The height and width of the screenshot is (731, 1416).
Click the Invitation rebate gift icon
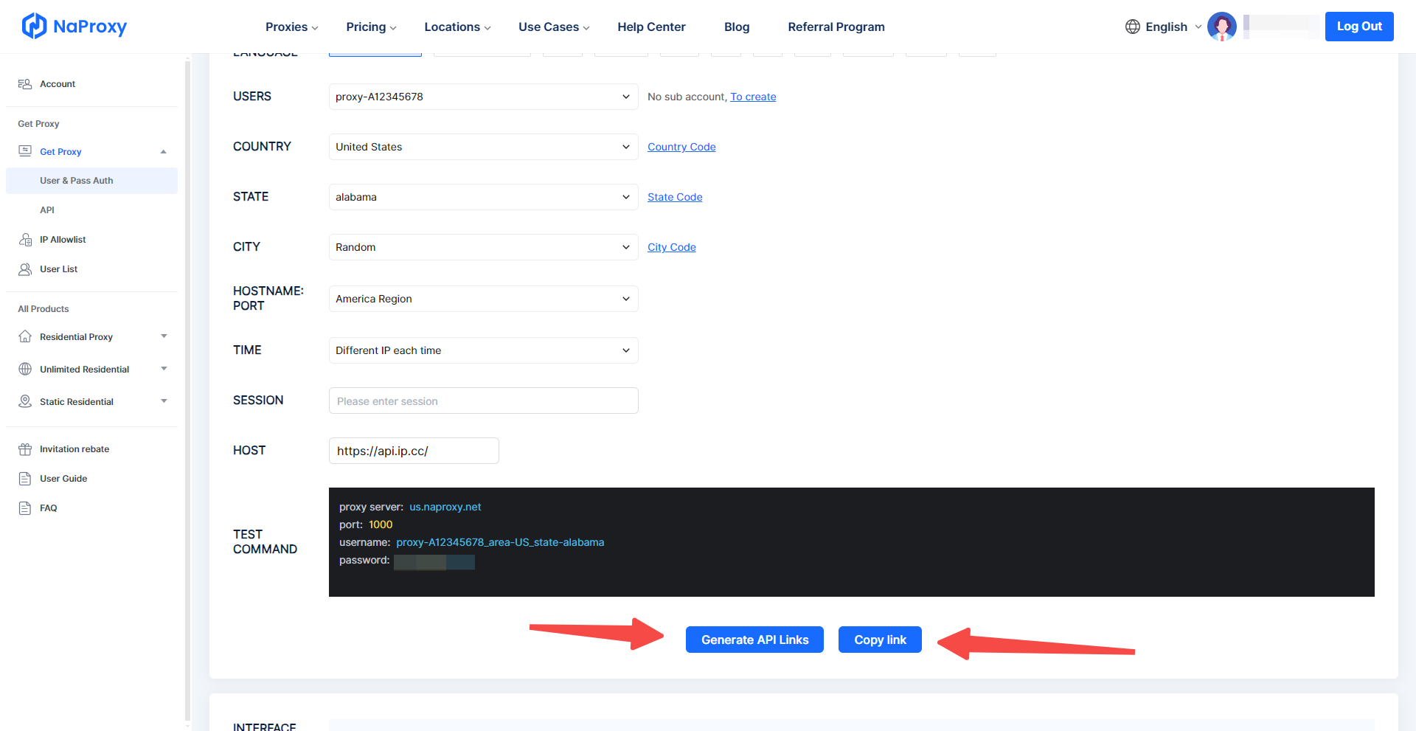[25, 449]
